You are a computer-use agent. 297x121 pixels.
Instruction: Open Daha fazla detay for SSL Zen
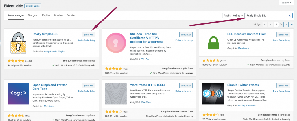184,40
